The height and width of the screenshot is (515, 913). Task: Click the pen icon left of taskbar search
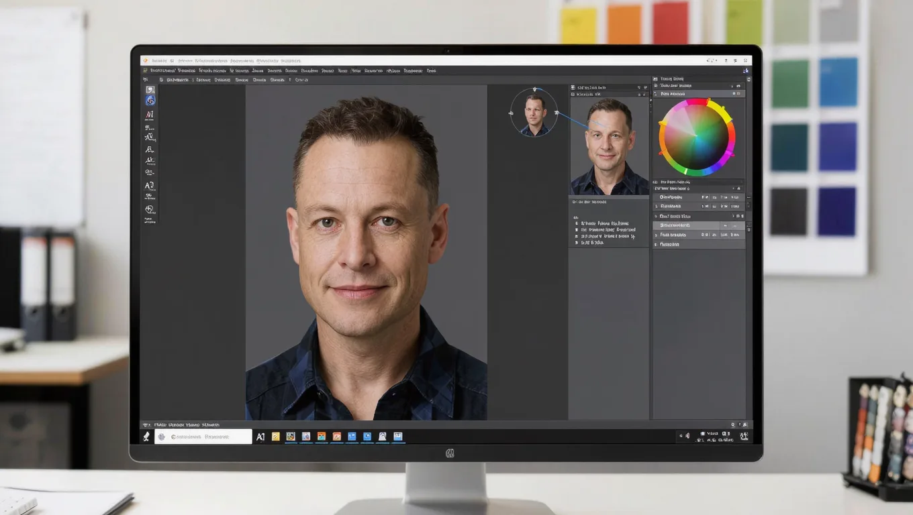click(146, 437)
